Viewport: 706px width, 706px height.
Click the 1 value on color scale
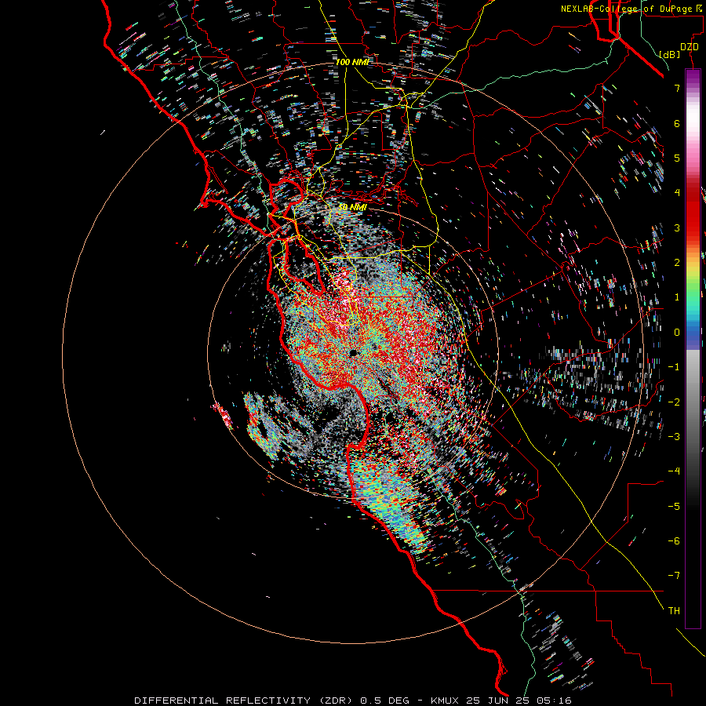tap(677, 297)
